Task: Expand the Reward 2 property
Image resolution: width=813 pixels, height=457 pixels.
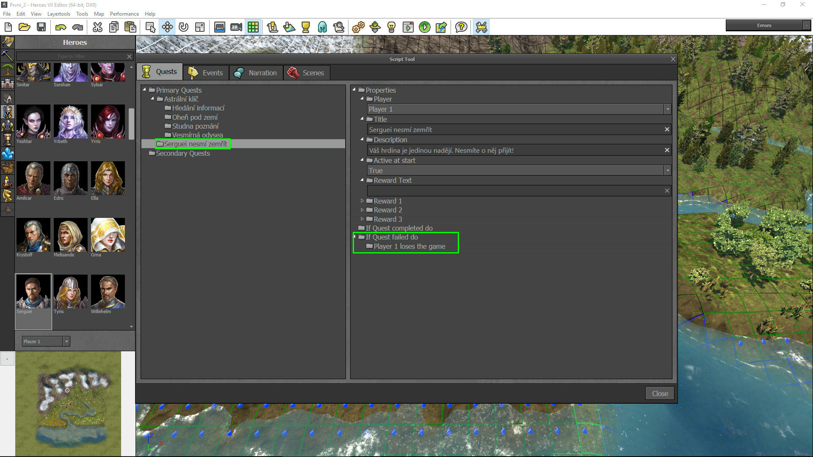Action: point(362,210)
